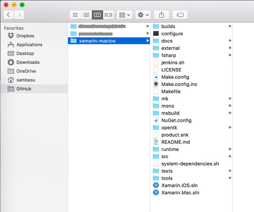Expand the mk folder arrow
The image size is (254, 212).
tap(230, 98)
